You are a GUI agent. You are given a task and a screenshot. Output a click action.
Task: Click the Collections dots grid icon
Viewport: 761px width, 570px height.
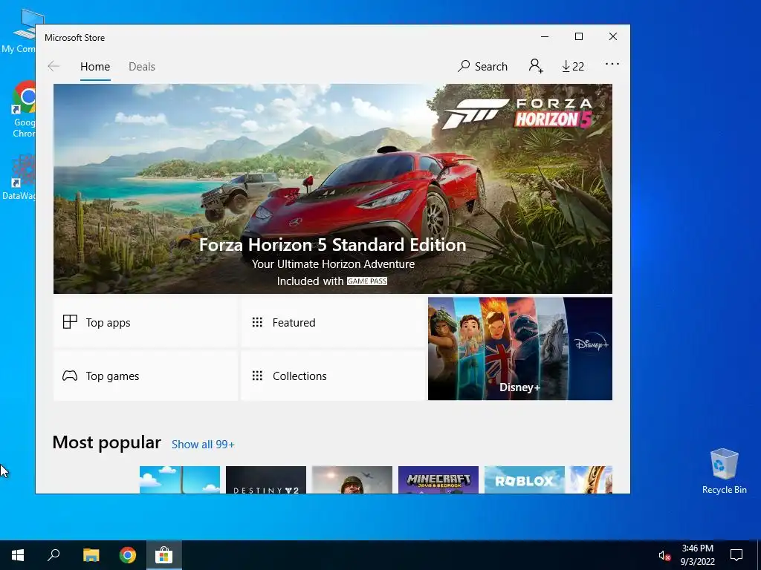(x=257, y=376)
